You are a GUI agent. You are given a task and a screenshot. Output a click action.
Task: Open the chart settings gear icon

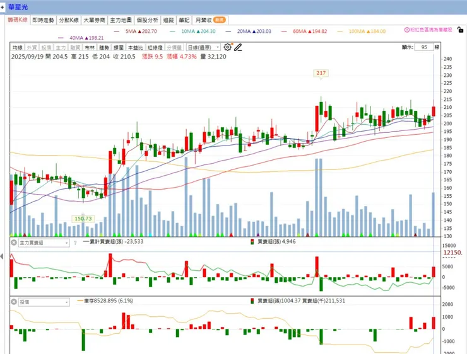tap(228, 47)
